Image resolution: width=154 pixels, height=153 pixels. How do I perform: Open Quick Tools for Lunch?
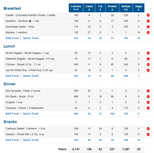point(31,76)
